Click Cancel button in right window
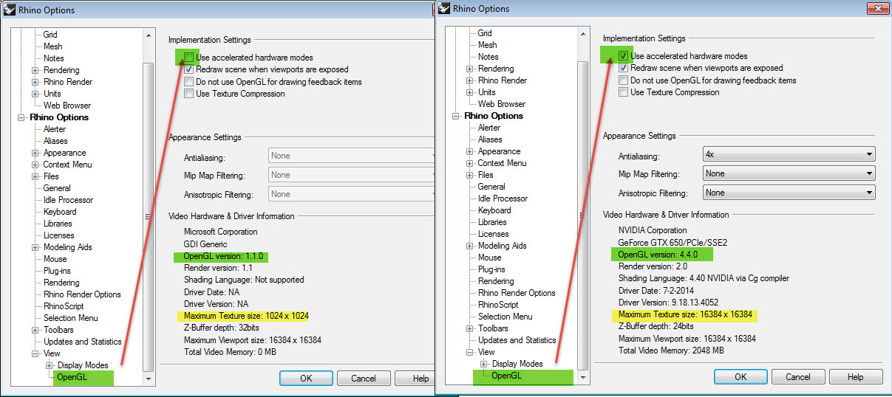 click(x=798, y=376)
